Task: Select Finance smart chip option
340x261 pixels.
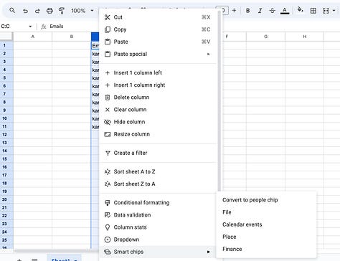Action: click(266, 249)
